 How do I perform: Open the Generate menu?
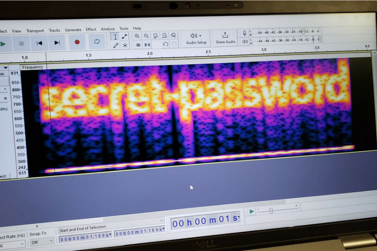coord(73,30)
